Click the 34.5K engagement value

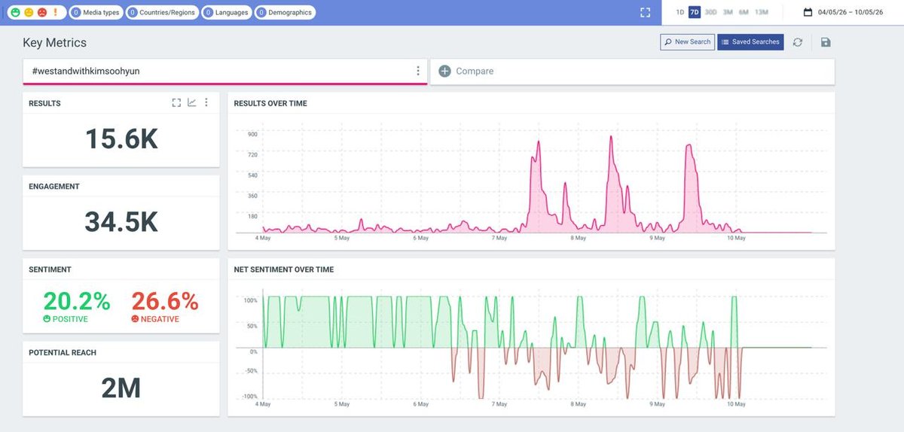coord(121,222)
